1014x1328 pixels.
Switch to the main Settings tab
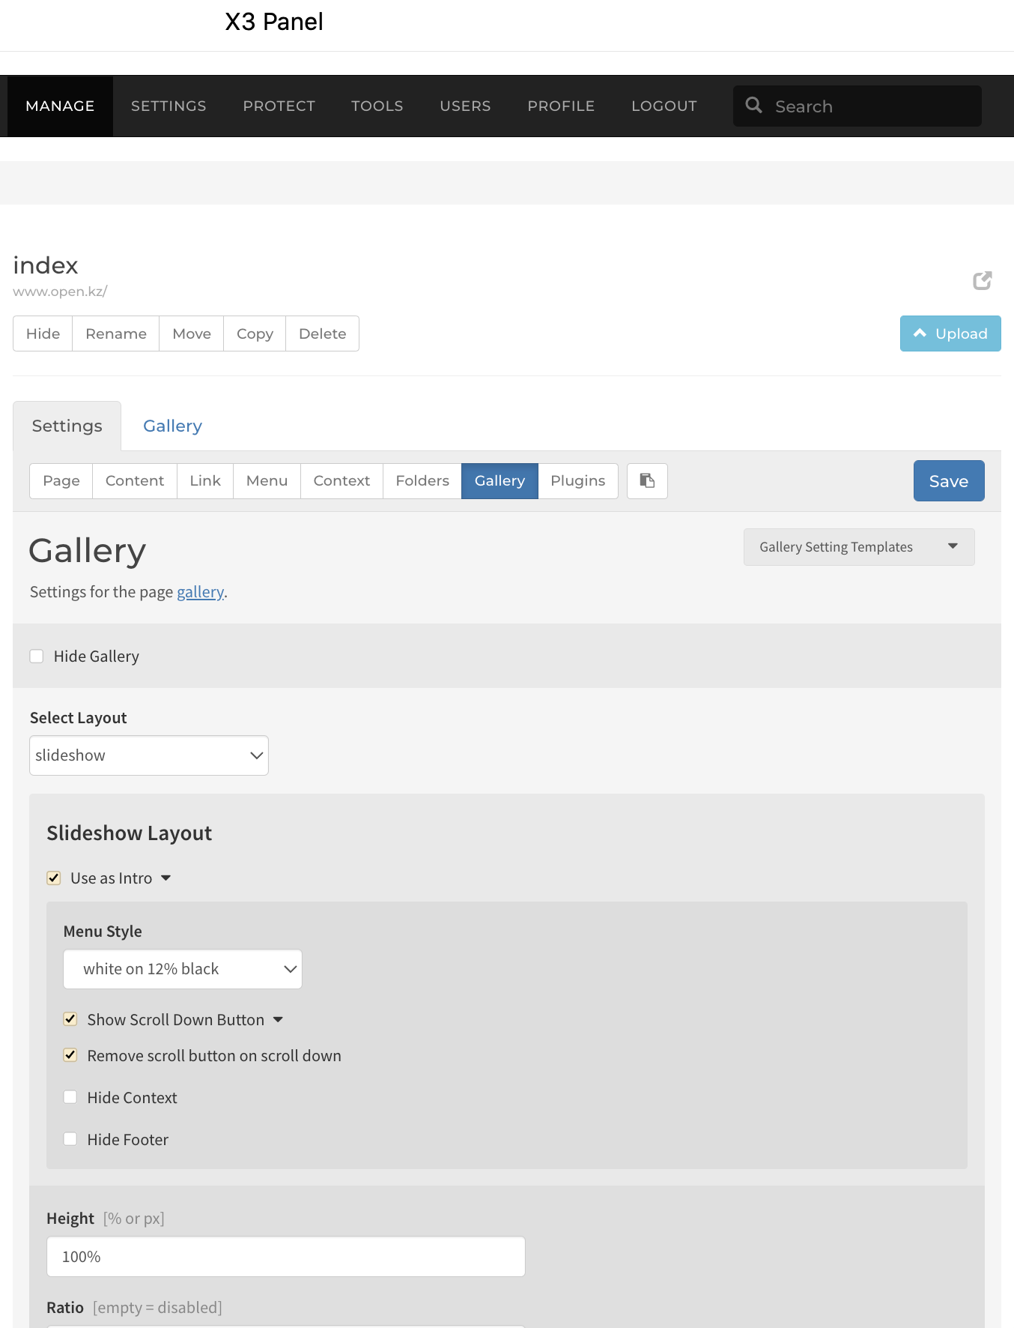[x=67, y=426]
